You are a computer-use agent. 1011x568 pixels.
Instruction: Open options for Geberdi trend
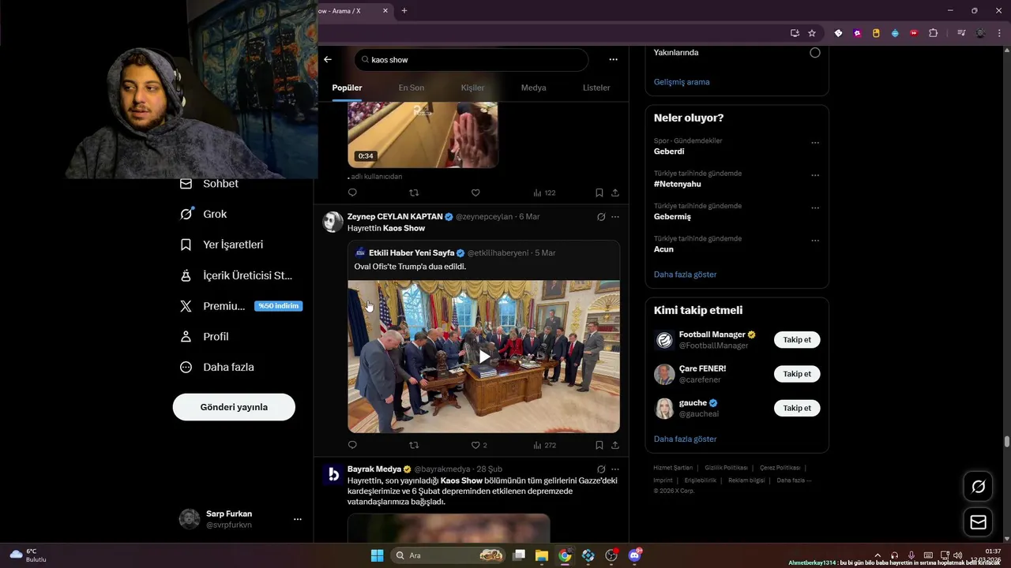coord(815,143)
